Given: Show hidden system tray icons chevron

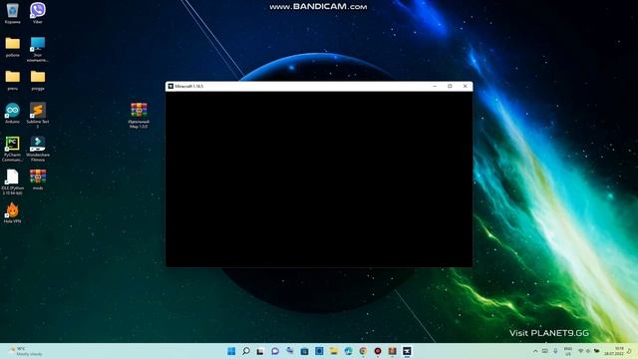Looking at the screenshot, I should tap(535, 351).
